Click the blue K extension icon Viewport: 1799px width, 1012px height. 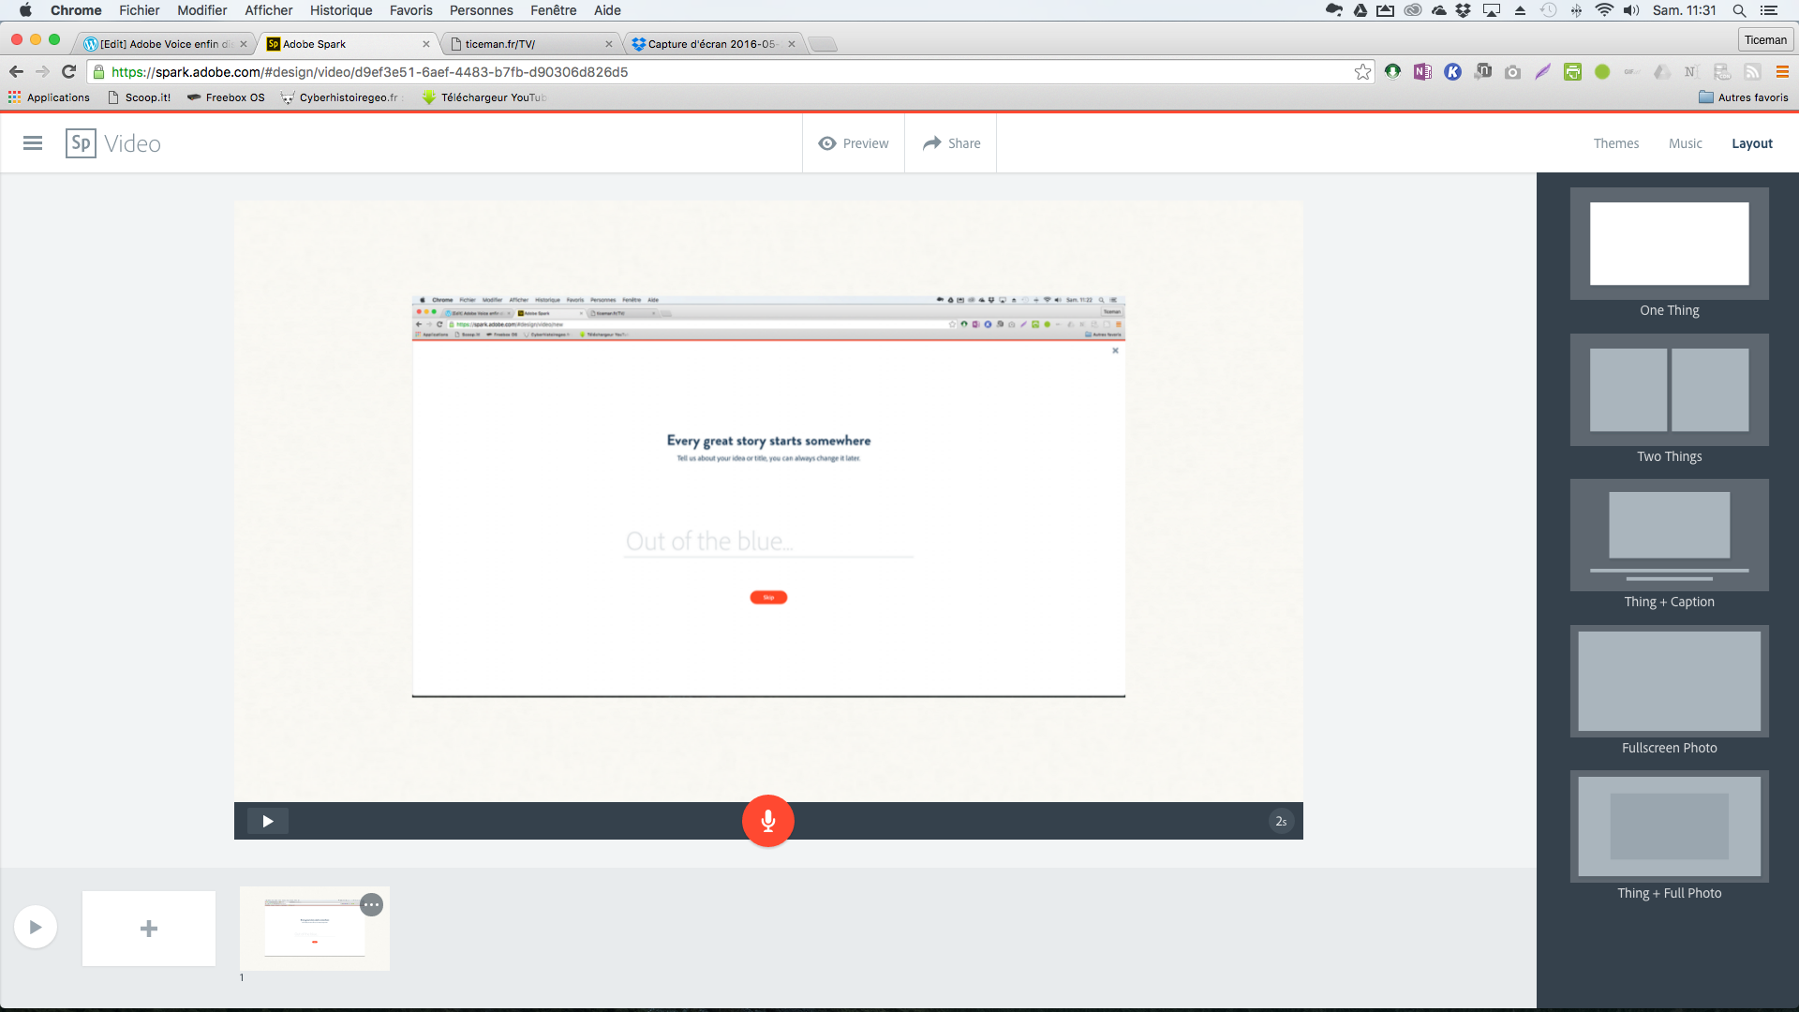(x=1452, y=72)
